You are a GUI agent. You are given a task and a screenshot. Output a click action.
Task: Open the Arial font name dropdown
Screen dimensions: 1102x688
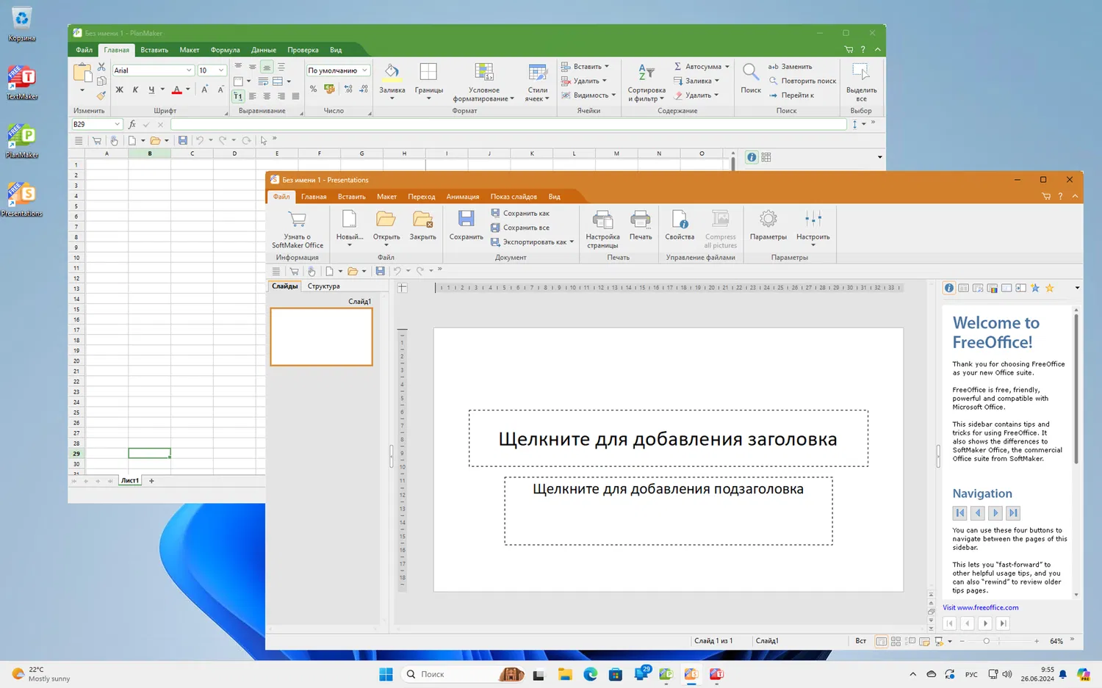pos(189,70)
